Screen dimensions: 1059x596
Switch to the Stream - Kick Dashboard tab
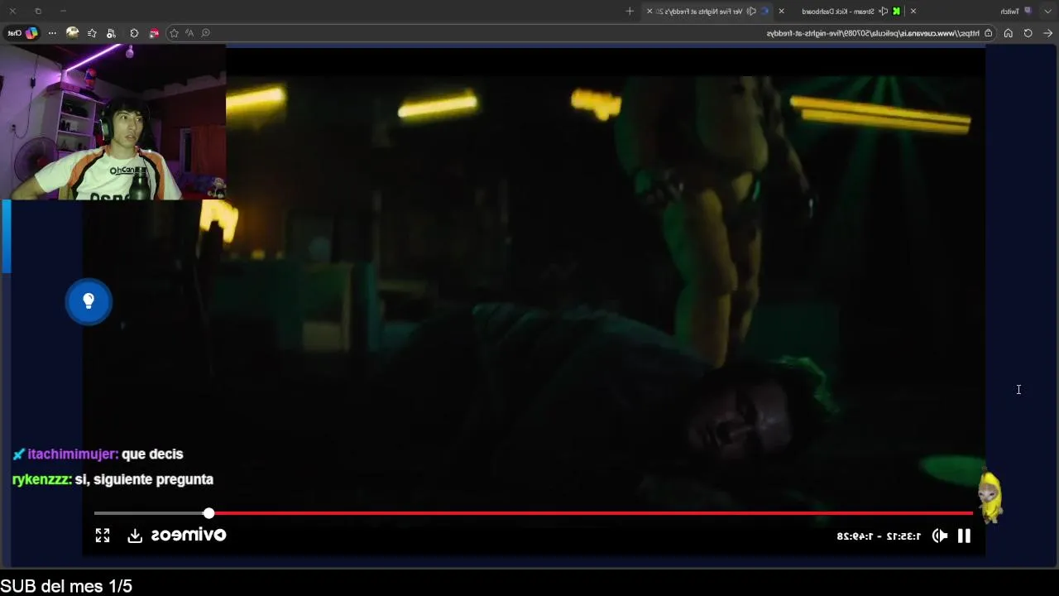coord(838,11)
